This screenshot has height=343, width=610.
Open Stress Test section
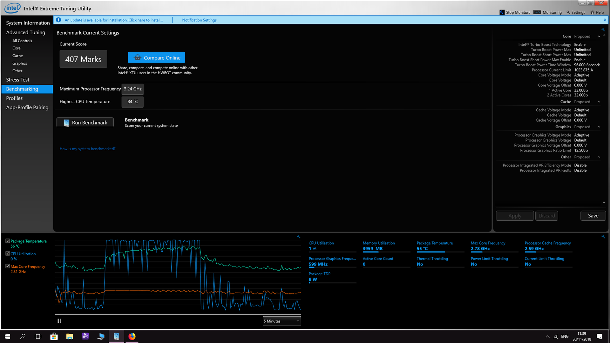coord(18,80)
